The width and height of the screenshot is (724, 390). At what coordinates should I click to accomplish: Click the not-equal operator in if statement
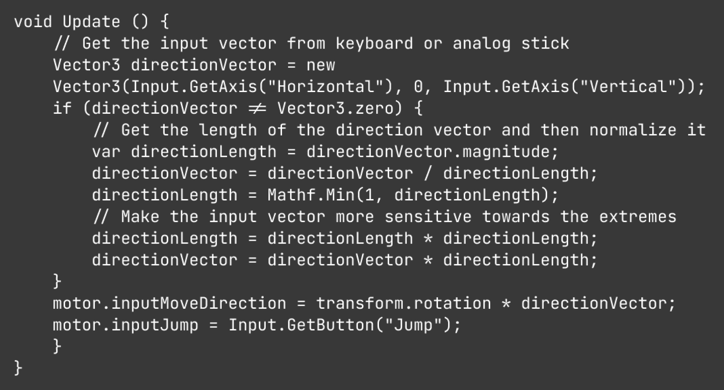(257, 109)
